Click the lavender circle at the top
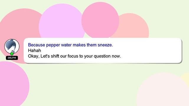The width and height of the screenshot is (189, 106). tap(62, 21)
